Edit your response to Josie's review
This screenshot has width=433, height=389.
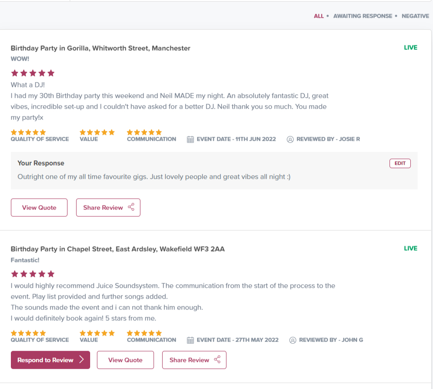tap(400, 163)
